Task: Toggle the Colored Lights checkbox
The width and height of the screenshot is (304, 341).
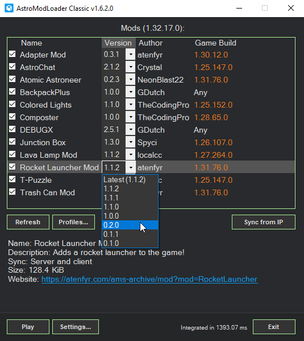Action: pos(13,104)
